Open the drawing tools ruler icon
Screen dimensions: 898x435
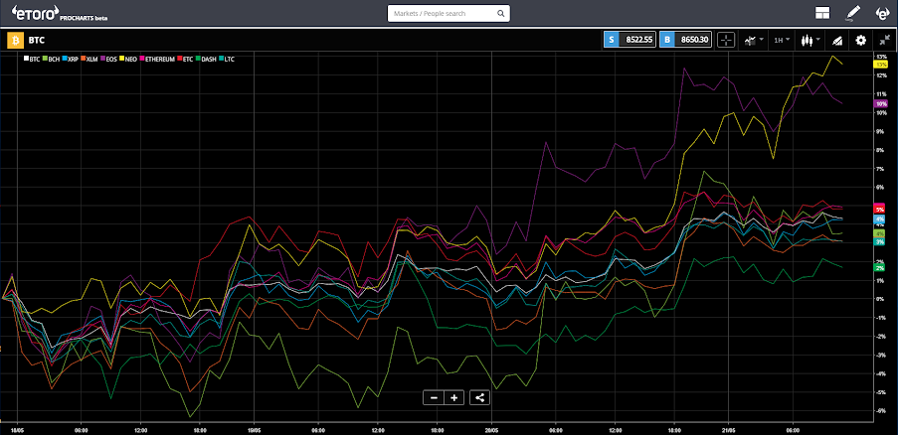(x=837, y=40)
